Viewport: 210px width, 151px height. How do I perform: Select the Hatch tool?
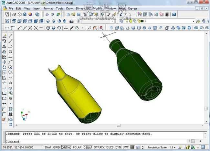10,109
